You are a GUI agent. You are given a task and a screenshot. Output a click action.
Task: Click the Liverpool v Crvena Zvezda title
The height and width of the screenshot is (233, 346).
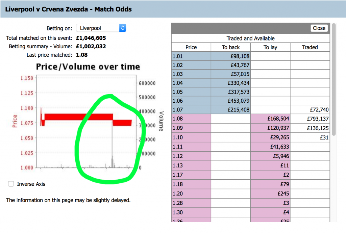click(68, 9)
